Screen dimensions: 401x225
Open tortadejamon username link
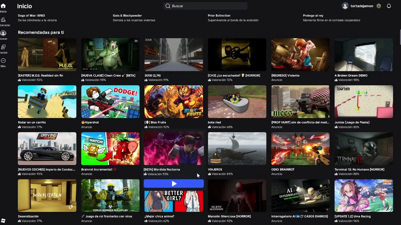[x=362, y=6]
